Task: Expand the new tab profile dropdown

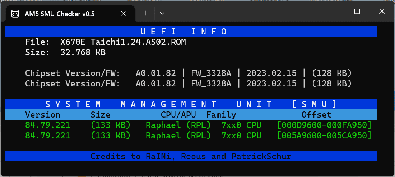Action: (162, 13)
